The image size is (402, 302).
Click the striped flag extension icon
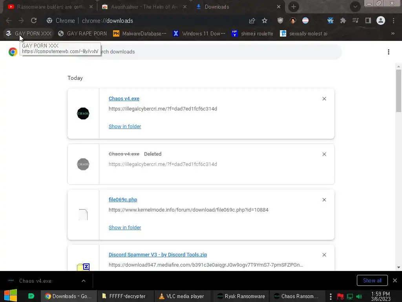pyautogui.click(x=305, y=20)
